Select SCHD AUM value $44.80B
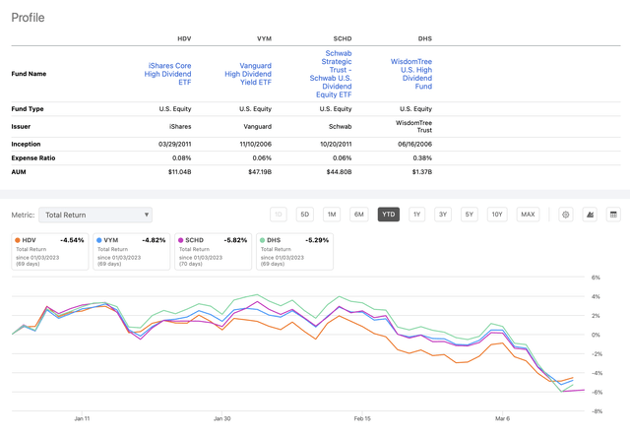 (339, 172)
